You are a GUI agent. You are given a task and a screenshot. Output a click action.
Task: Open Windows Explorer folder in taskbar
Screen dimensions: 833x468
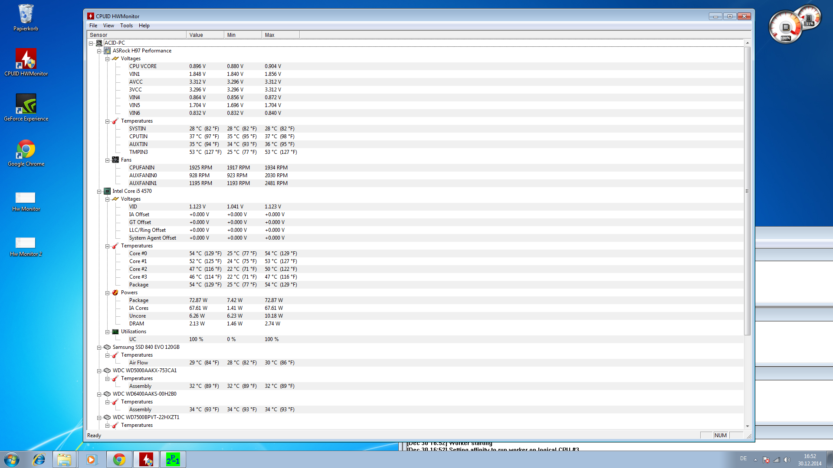[x=64, y=459]
